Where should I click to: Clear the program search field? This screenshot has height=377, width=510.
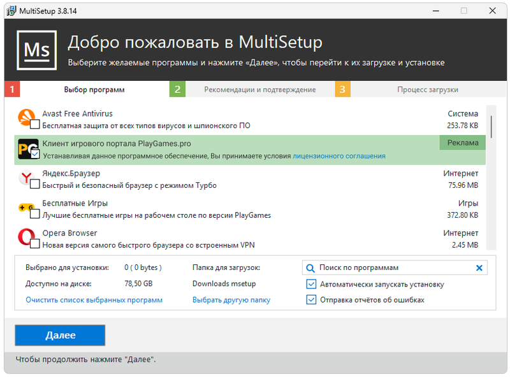coord(479,268)
